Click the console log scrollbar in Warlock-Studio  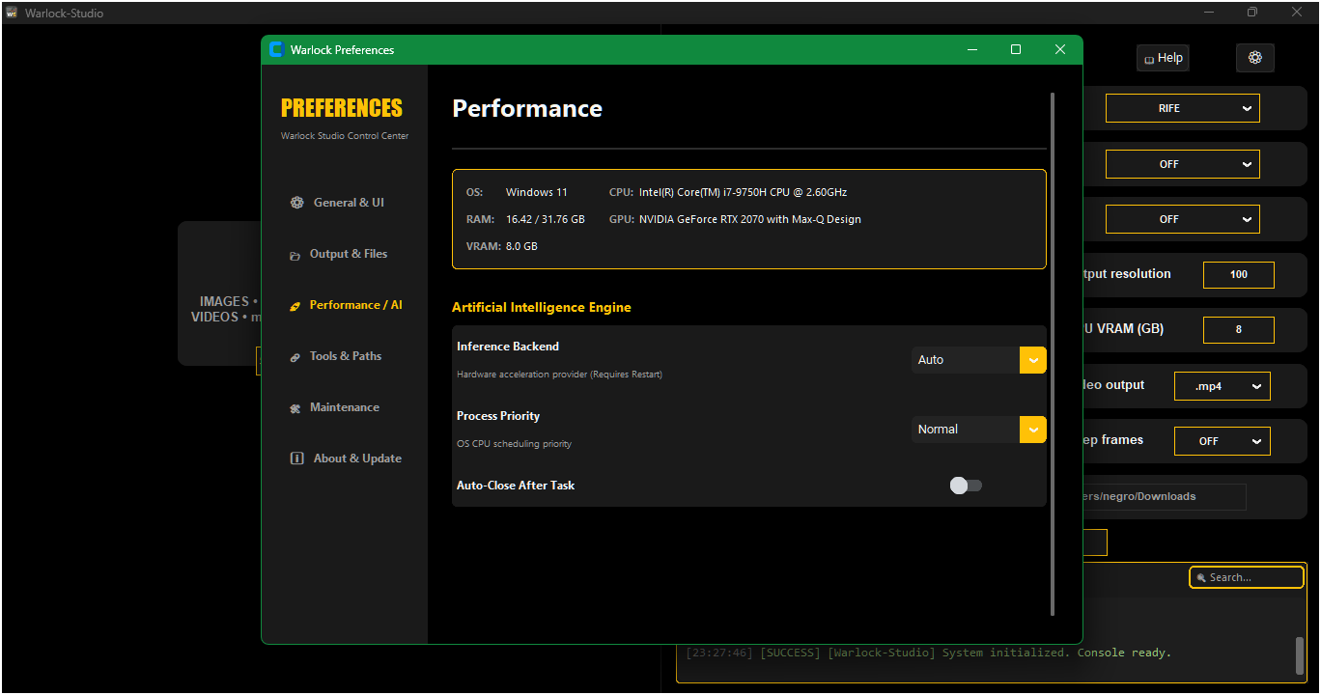click(x=1300, y=655)
